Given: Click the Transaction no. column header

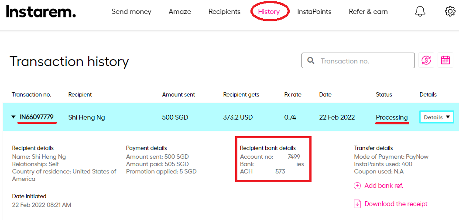Looking at the screenshot, I should coord(31,94).
